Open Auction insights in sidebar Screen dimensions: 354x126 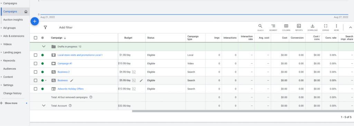coord(13,20)
